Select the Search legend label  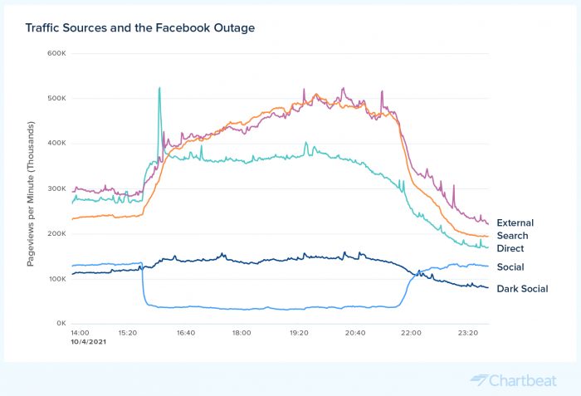pyautogui.click(x=512, y=236)
